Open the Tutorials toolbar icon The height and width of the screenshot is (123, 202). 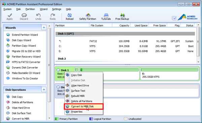point(106,17)
